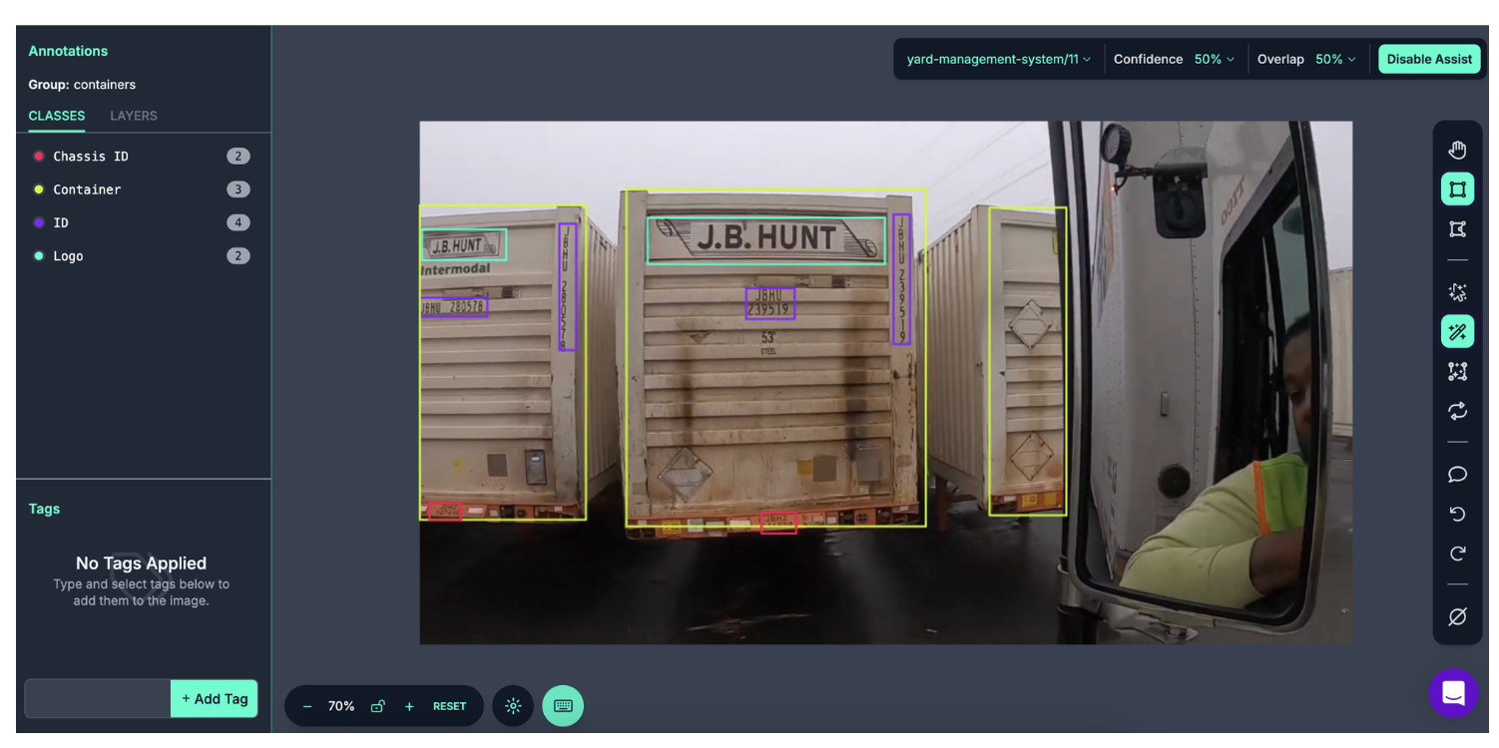Screen dimensions: 1499x748
Task: Select the bounding box tool
Action: 1457,189
